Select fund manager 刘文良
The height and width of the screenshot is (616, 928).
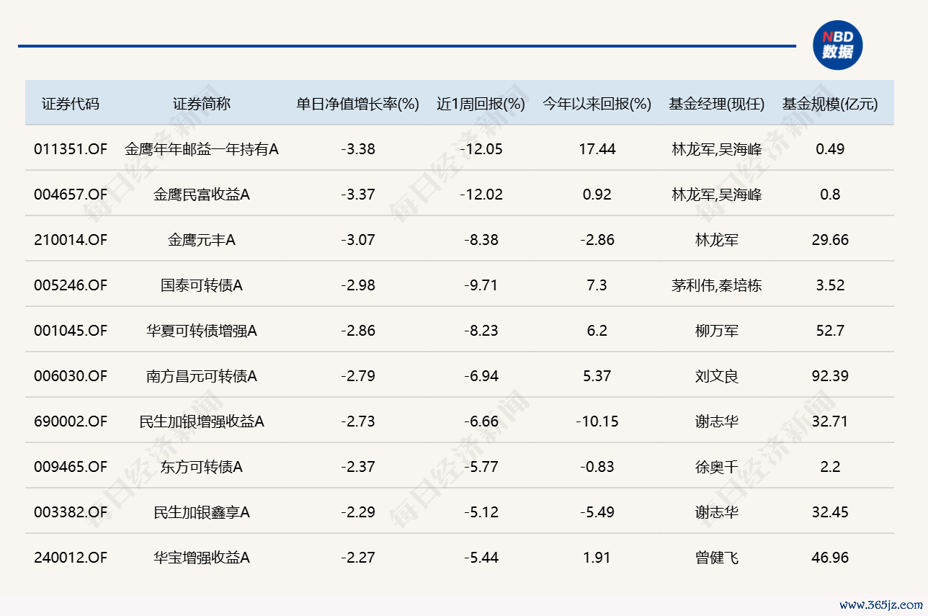tap(717, 376)
